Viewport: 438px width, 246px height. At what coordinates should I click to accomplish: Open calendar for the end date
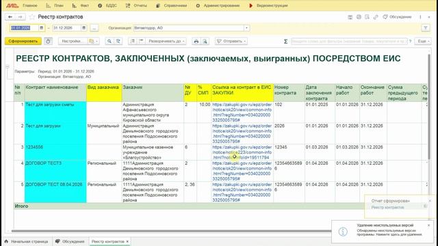tap(83, 28)
